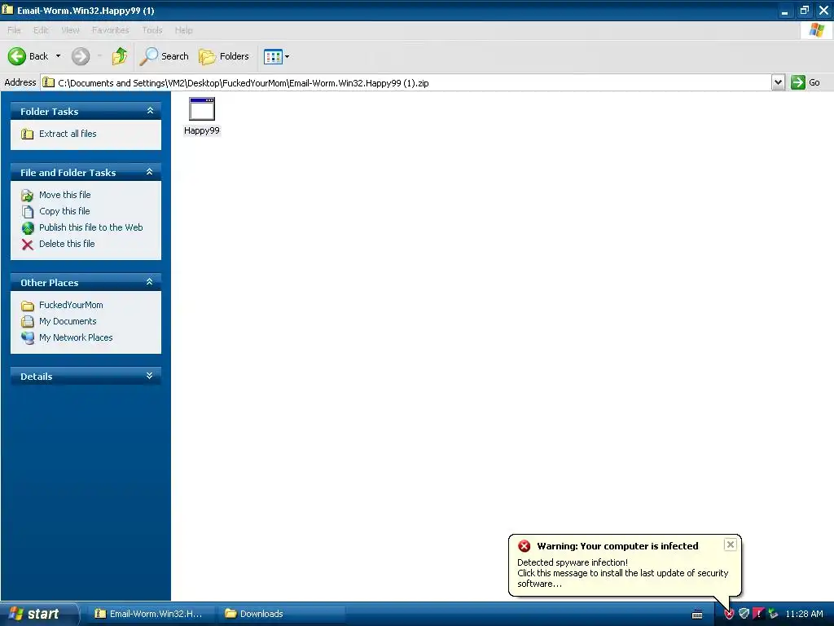Click Move this file link
Image resolution: width=834 pixels, height=626 pixels.
[x=65, y=195]
